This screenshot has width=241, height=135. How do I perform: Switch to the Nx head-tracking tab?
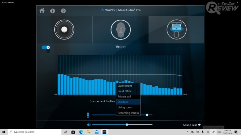click(x=176, y=29)
